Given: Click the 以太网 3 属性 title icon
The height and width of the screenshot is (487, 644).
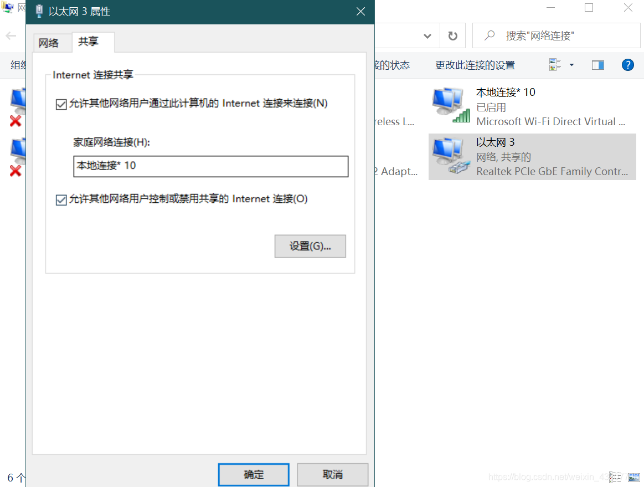Looking at the screenshot, I should [x=39, y=11].
